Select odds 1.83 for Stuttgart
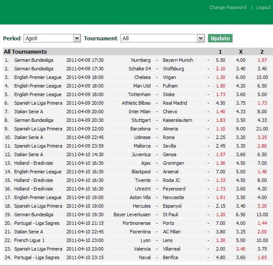Viewport: 273px width, 266px height. tap(220, 120)
